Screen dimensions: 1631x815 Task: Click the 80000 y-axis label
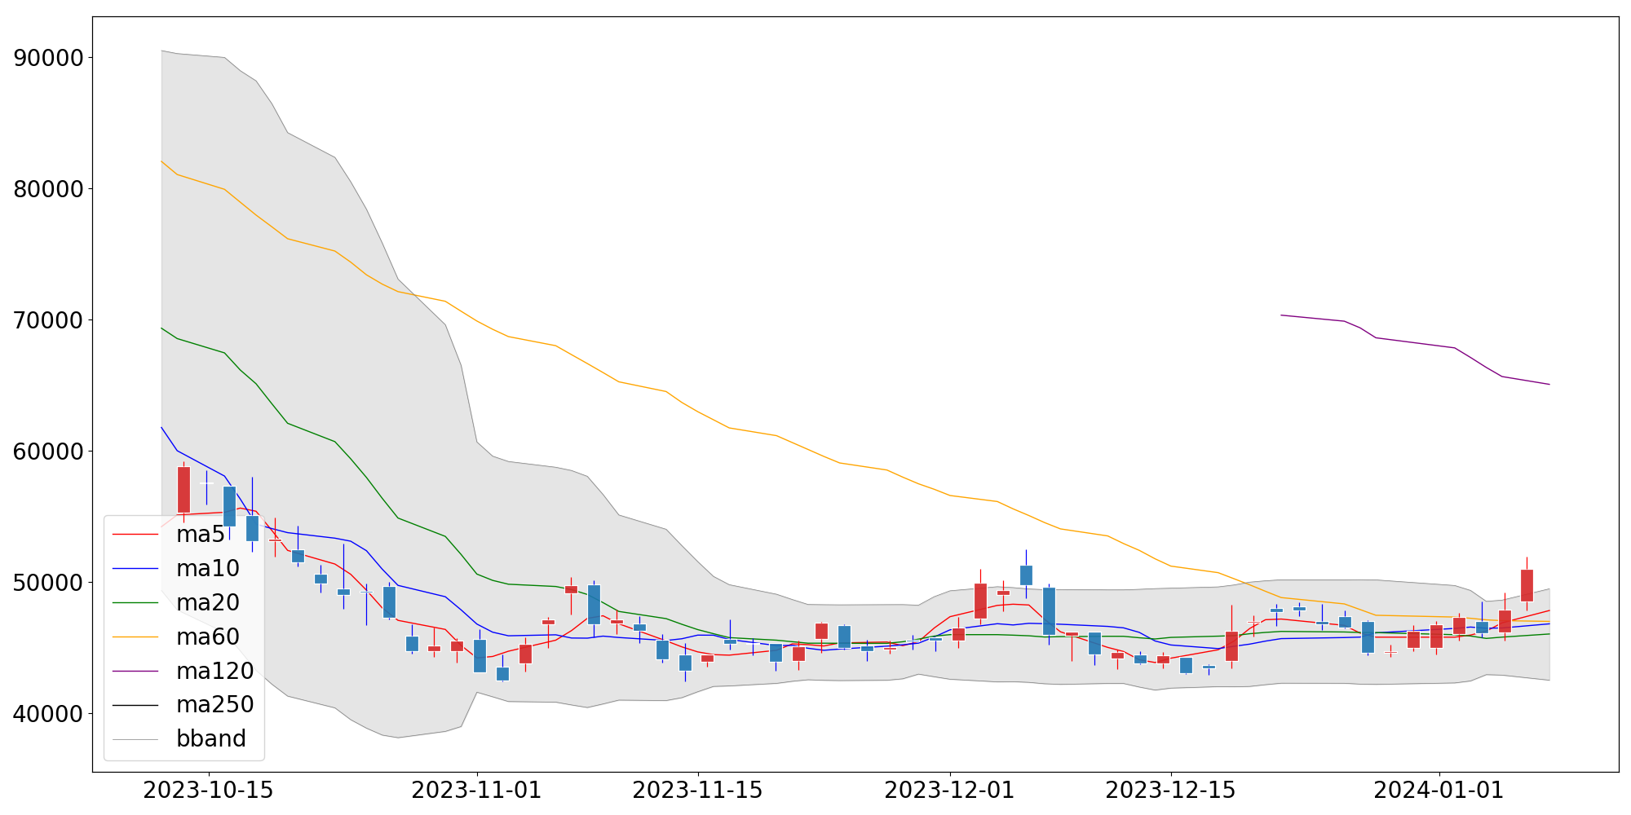click(49, 189)
